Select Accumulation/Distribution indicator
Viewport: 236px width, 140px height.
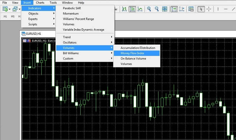click(x=137, y=48)
